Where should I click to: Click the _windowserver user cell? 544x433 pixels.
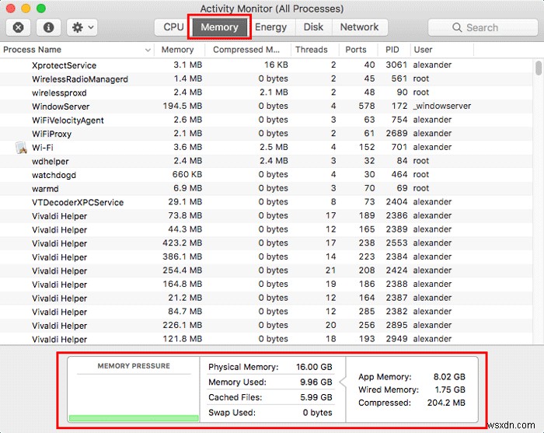[x=441, y=107]
